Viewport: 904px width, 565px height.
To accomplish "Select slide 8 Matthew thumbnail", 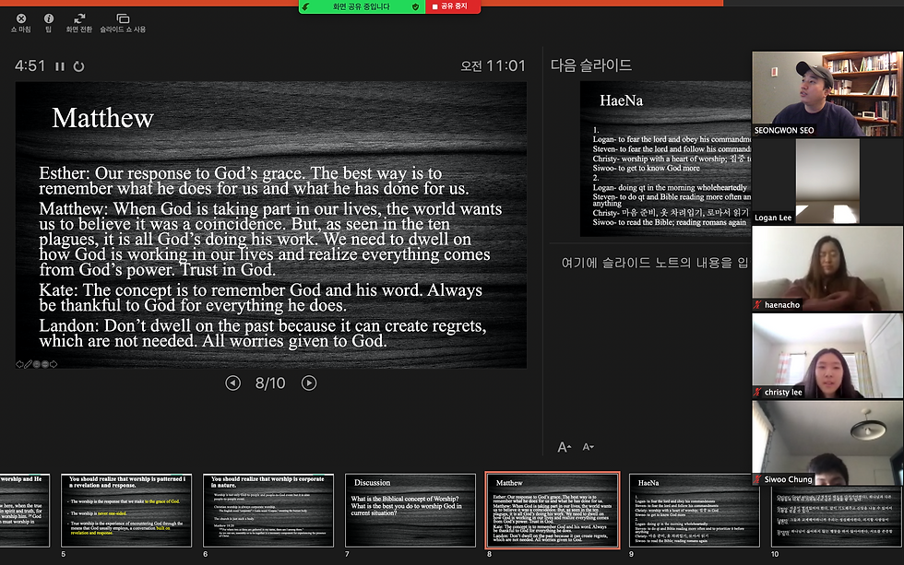I will [553, 511].
